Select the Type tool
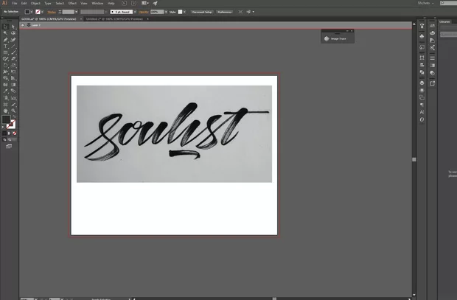The height and width of the screenshot is (300, 457). coord(5,46)
